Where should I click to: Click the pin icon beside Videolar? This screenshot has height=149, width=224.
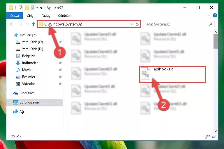click(x=60, y=84)
